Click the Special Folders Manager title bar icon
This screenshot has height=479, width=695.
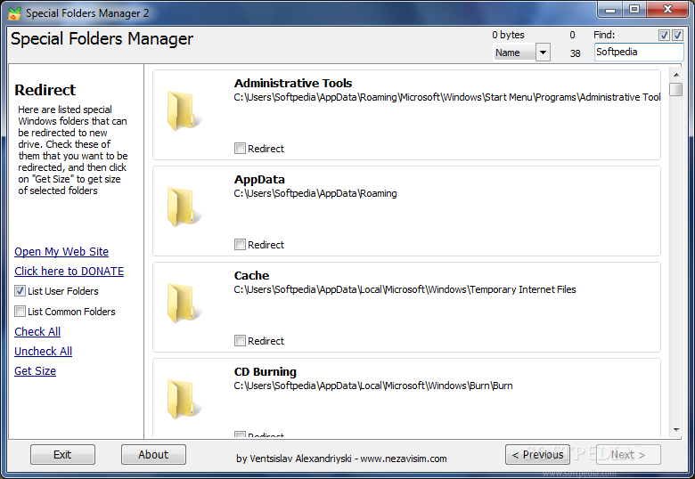[14, 13]
